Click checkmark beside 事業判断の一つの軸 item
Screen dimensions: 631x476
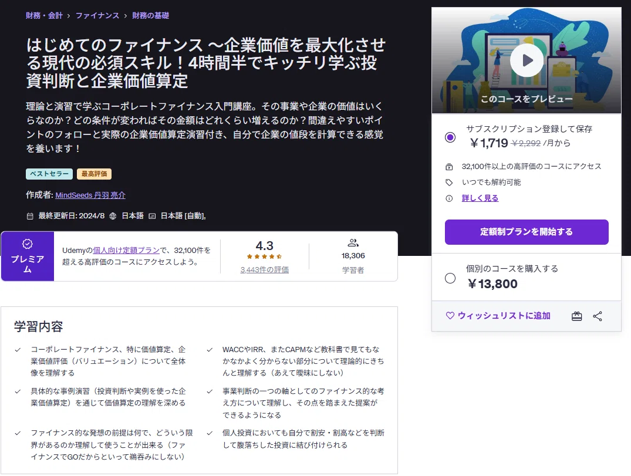pos(210,391)
